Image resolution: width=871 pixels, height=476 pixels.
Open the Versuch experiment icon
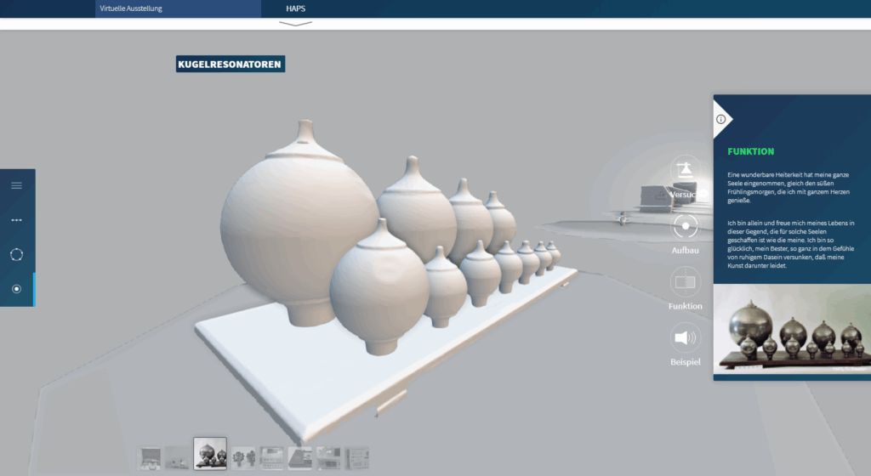[685, 171]
